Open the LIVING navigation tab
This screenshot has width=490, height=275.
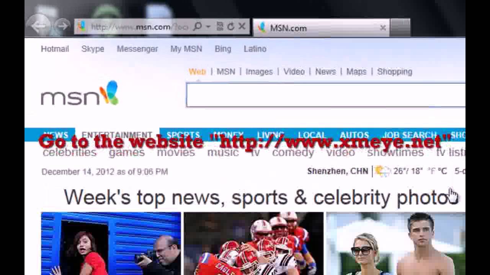point(271,135)
